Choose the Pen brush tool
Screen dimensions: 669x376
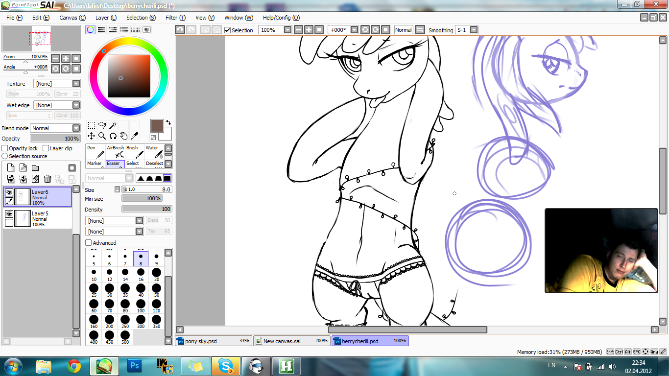click(96, 152)
